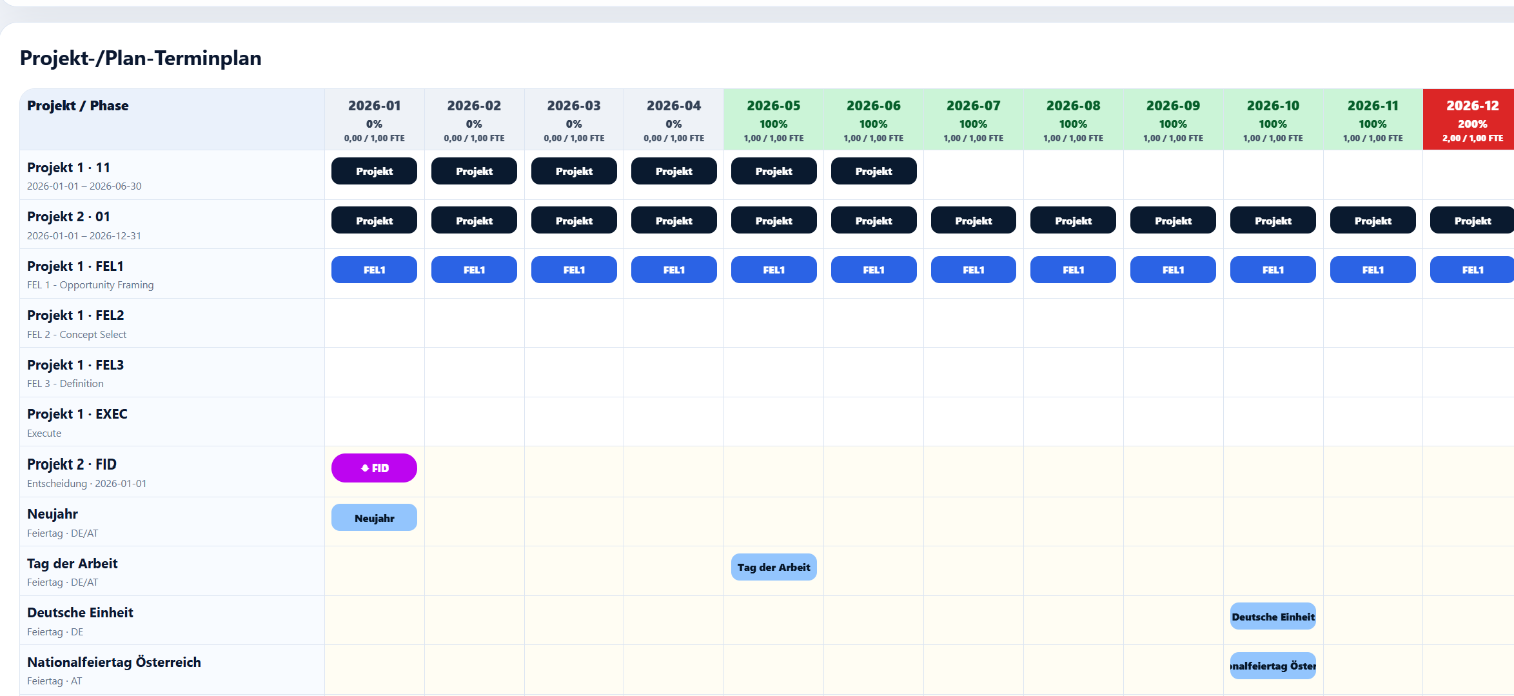Image resolution: width=1514 pixels, height=696 pixels.
Task: Click Projekt 2 · 01 bar in 2026-09
Action: click(1173, 221)
